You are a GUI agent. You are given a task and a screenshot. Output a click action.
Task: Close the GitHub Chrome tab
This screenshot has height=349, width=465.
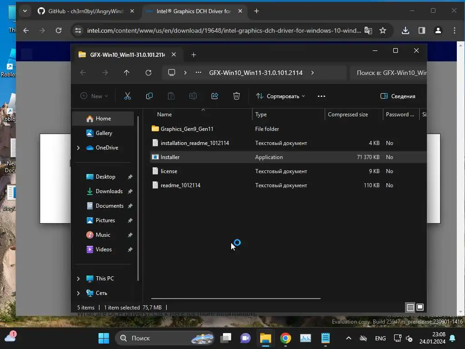pyautogui.click(x=132, y=11)
